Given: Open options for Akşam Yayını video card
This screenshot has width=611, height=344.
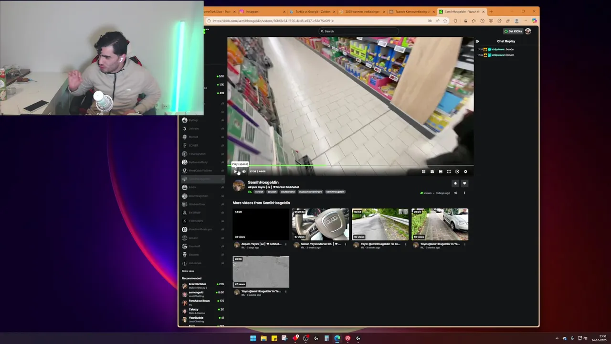Looking at the screenshot, I should (x=286, y=244).
